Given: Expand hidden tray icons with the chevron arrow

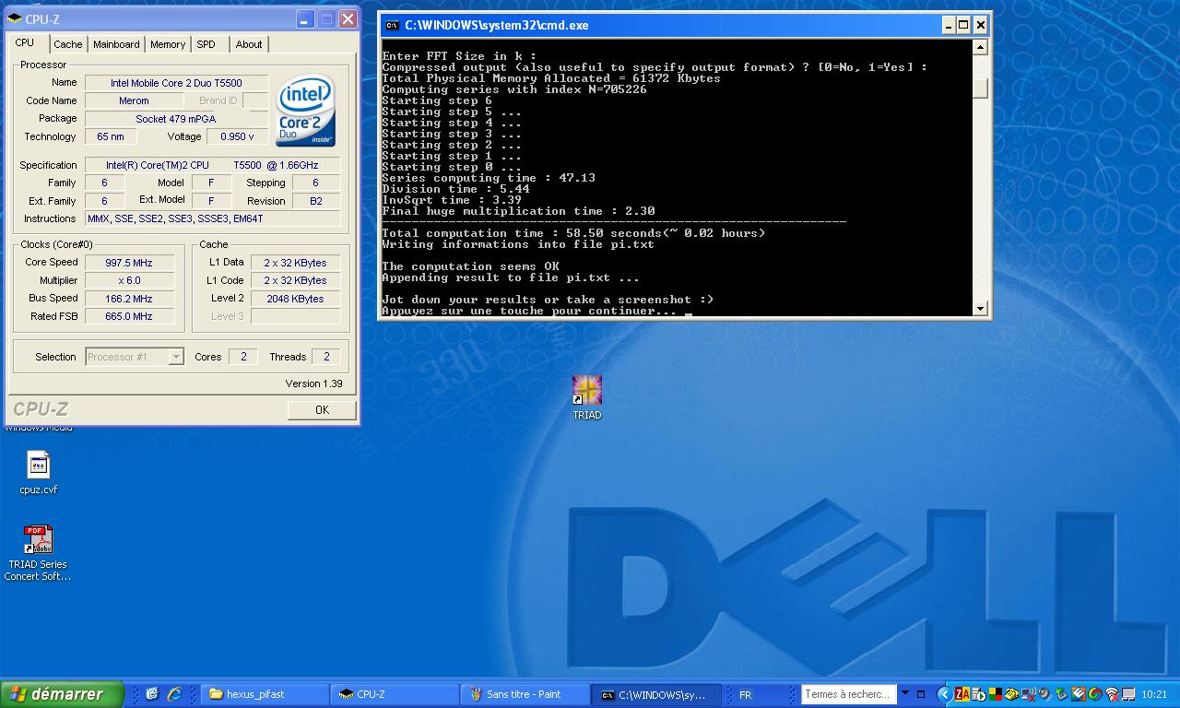Looking at the screenshot, I should (945, 694).
